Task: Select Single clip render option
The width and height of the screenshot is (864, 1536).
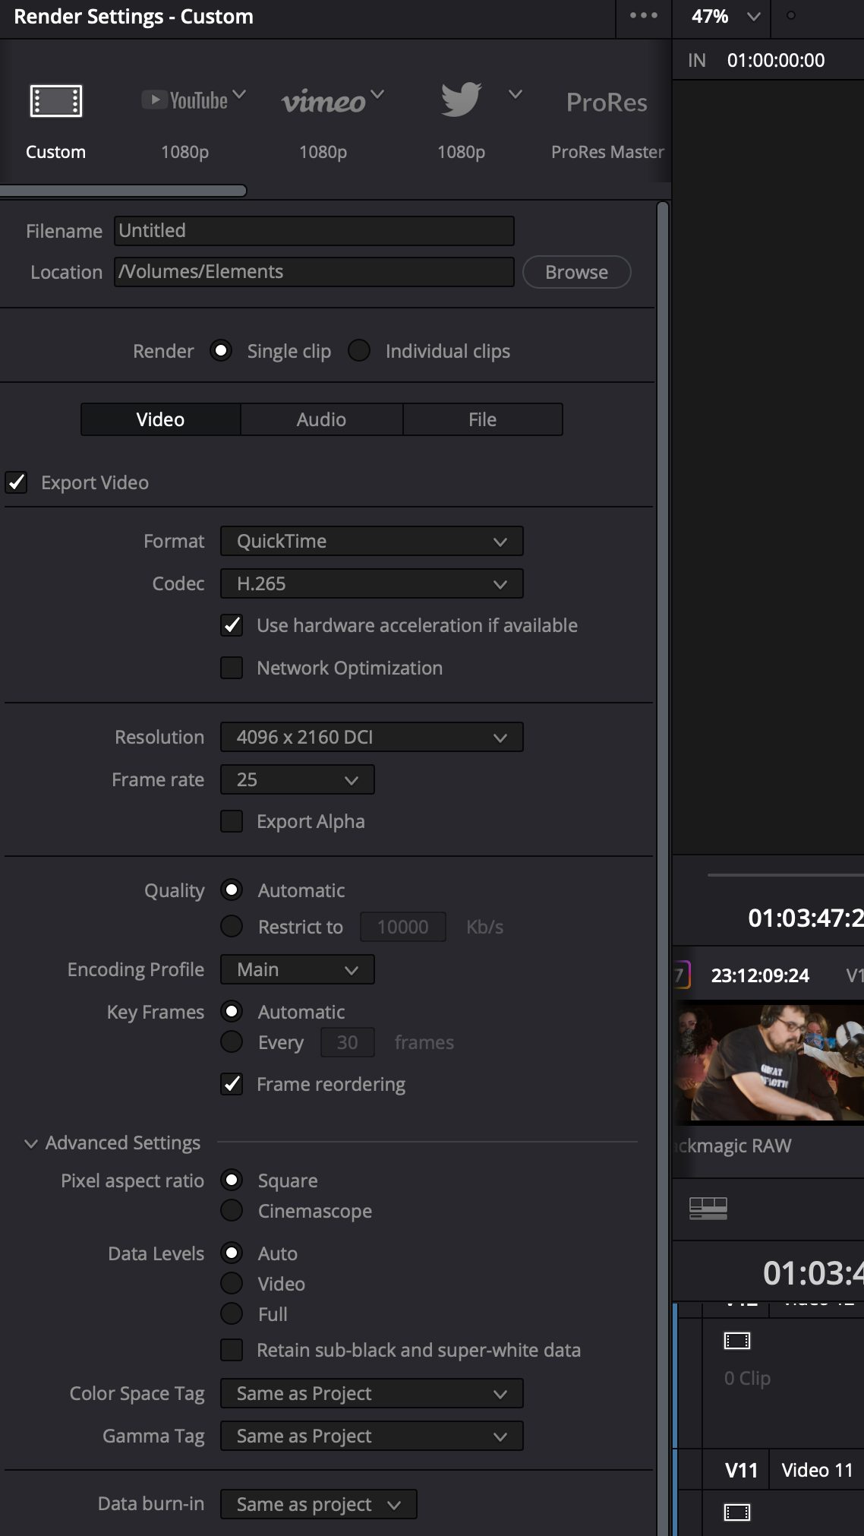Action: [x=221, y=351]
